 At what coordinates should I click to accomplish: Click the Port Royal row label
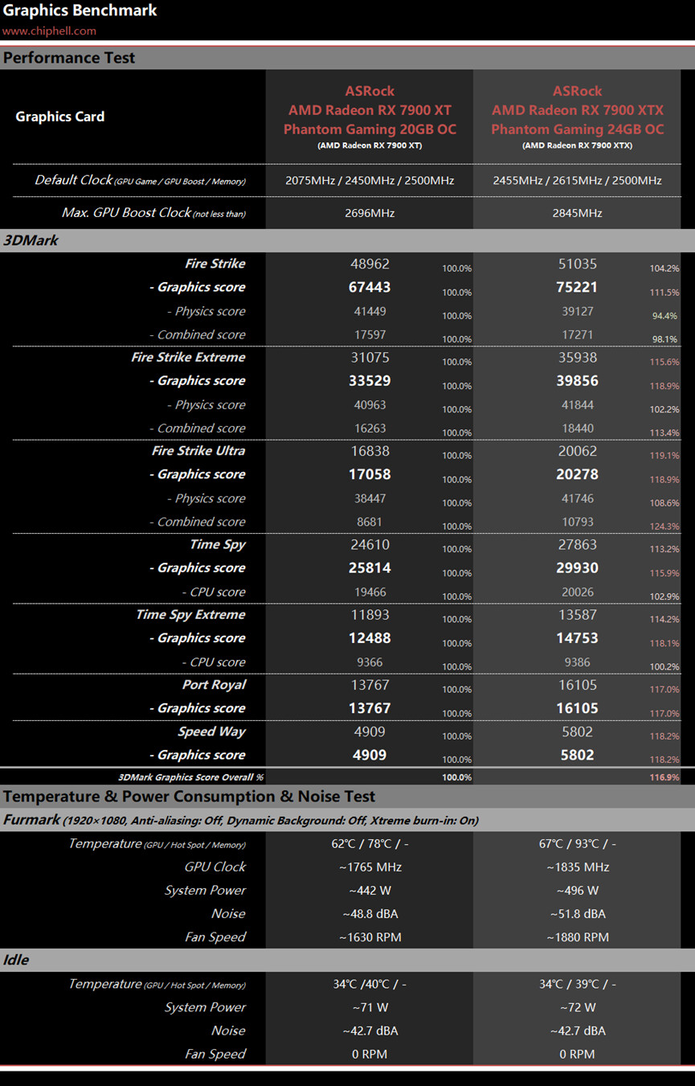(214, 685)
